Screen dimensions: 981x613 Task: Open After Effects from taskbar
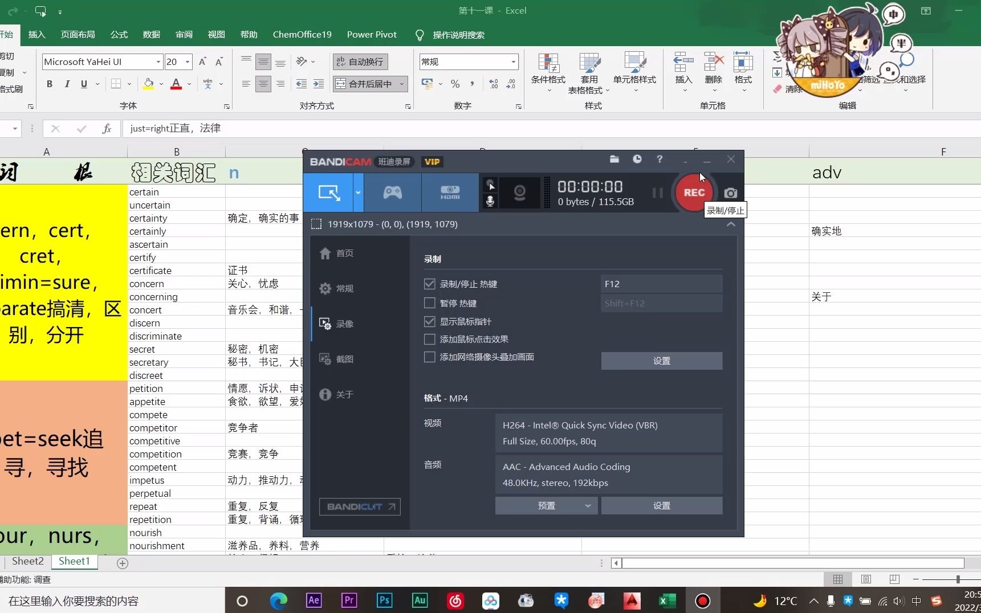pos(314,600)
